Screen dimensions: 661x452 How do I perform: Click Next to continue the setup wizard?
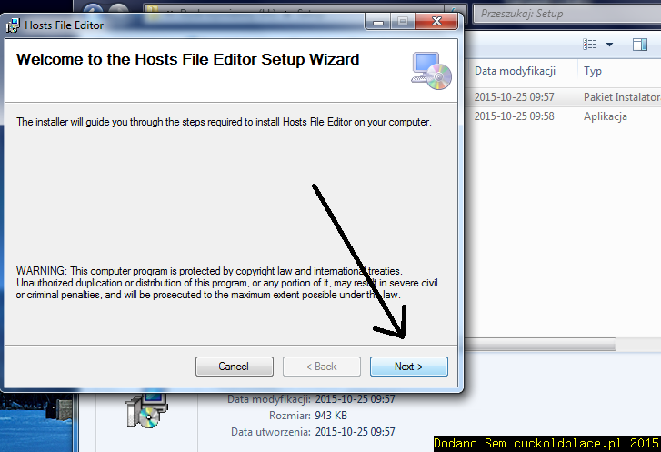408,367
